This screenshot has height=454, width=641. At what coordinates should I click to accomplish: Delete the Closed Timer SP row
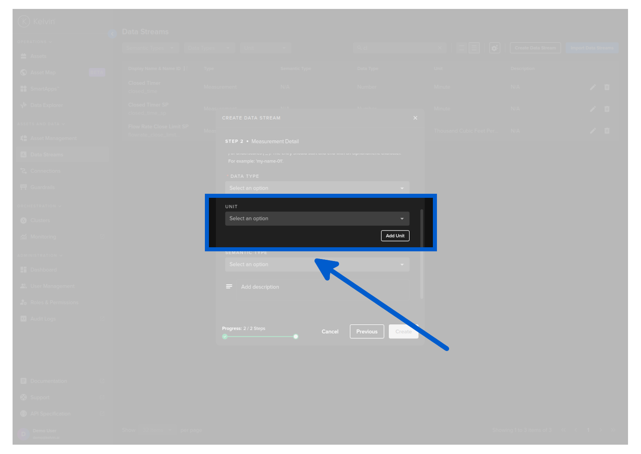[607, 109]
